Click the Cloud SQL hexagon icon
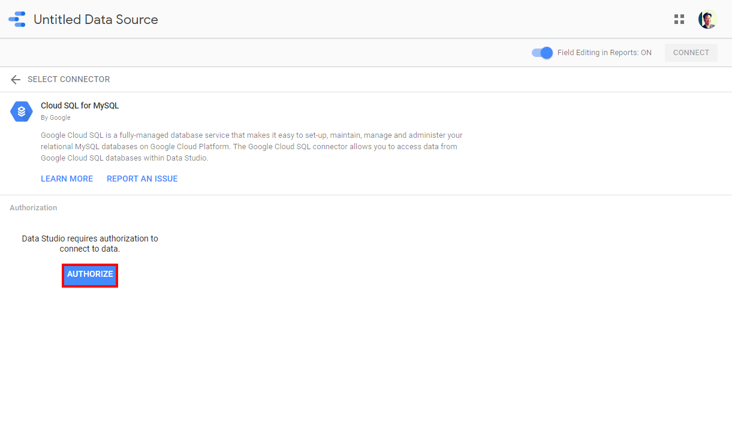The height and width of the screenshot is (435, 732). (x=22, y=111)
